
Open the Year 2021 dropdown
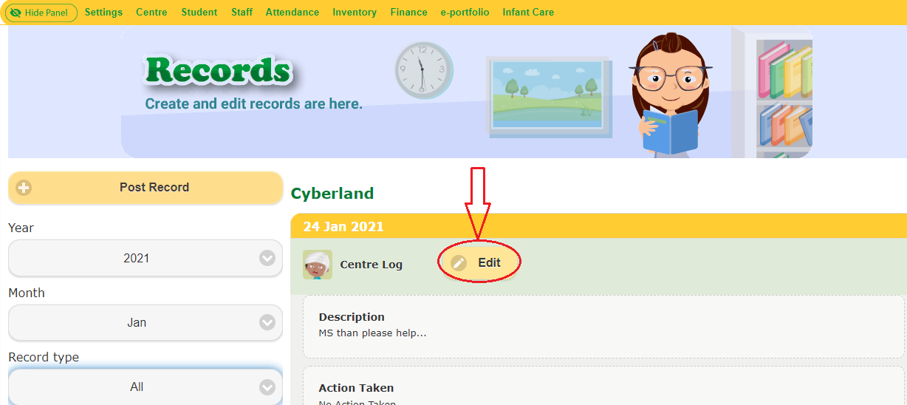coord(146,258)
